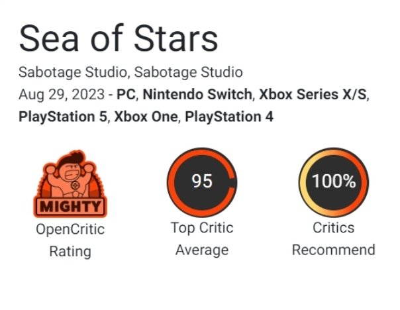Click the Rating word below OpenCritic
Image resolution: width=400 pixels, height=310 pixels.
(x=70, y=252)
